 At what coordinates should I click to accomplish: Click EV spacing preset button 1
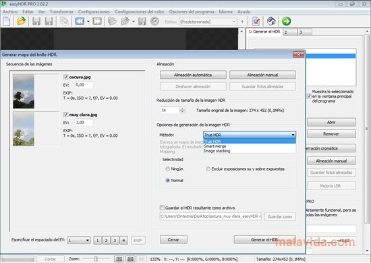pos(98,240)
